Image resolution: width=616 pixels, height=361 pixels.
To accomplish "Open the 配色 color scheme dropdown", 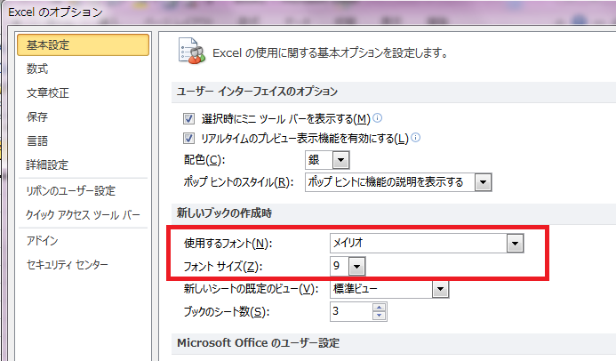I will coord(340,160).
